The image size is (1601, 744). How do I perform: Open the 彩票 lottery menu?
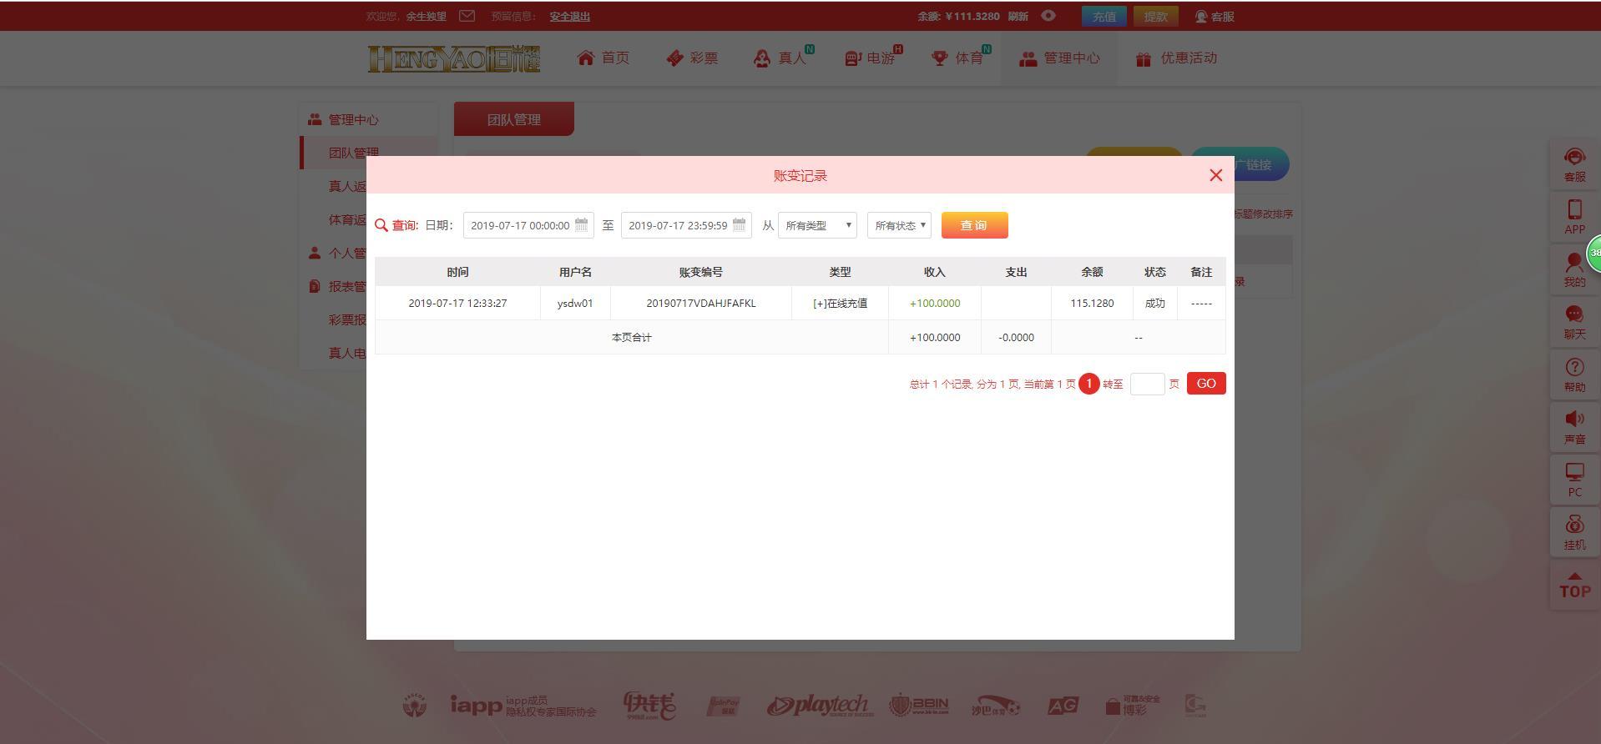(692, 58)
